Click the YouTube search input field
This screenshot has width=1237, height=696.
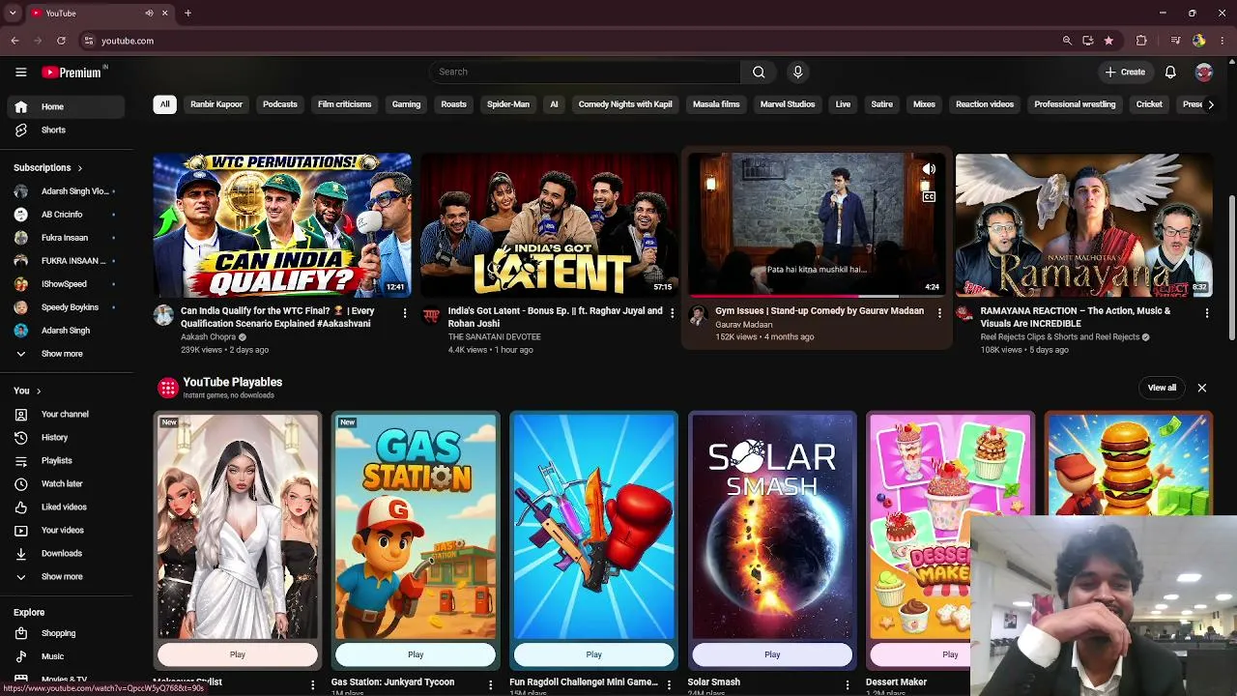tap(586, 72)
